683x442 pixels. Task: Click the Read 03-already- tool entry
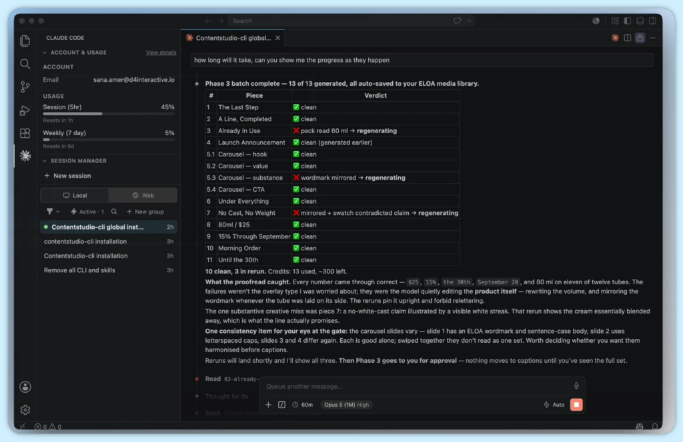[231, 379]
